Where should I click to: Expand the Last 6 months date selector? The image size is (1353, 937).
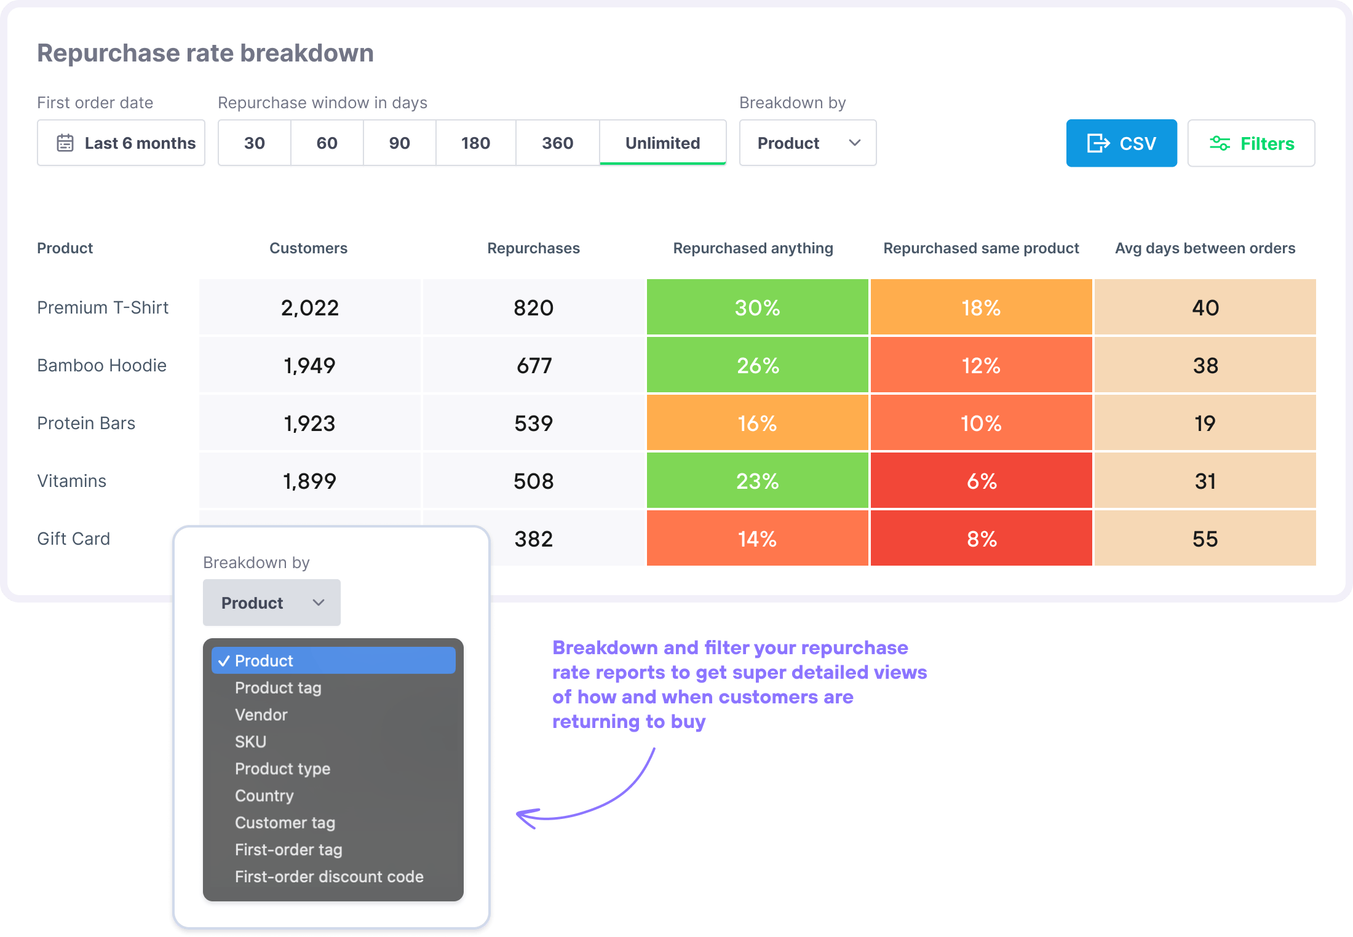[x=121, y=143]
